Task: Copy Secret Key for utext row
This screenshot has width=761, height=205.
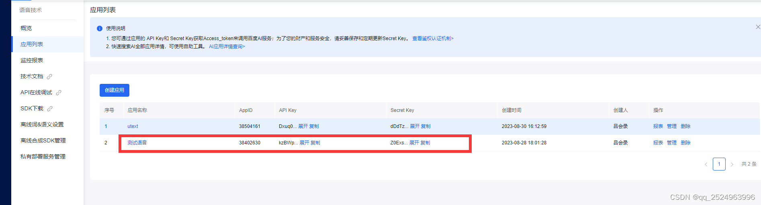Action: click(426, 126)
